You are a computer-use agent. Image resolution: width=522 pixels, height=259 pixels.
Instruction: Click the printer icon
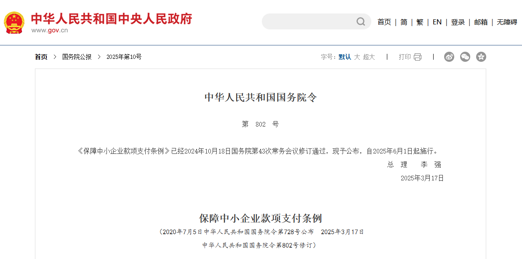tap(417, 57)
